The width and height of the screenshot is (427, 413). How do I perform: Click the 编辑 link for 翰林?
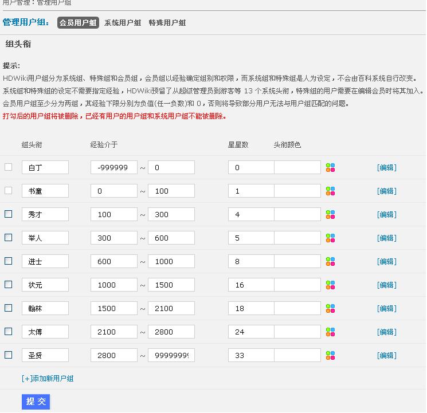(387, 308)
